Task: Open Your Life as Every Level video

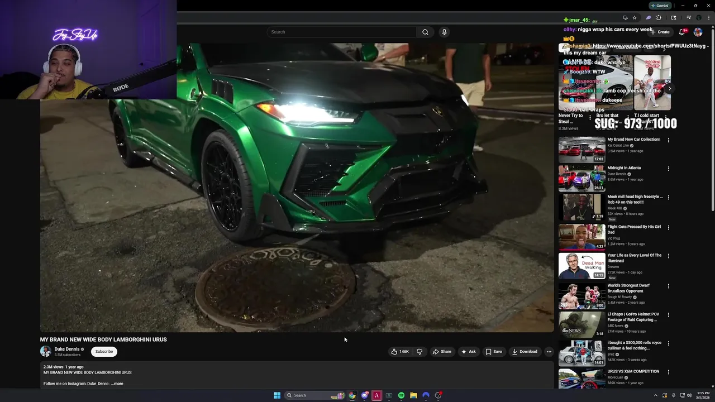Action: coord(634,258)
